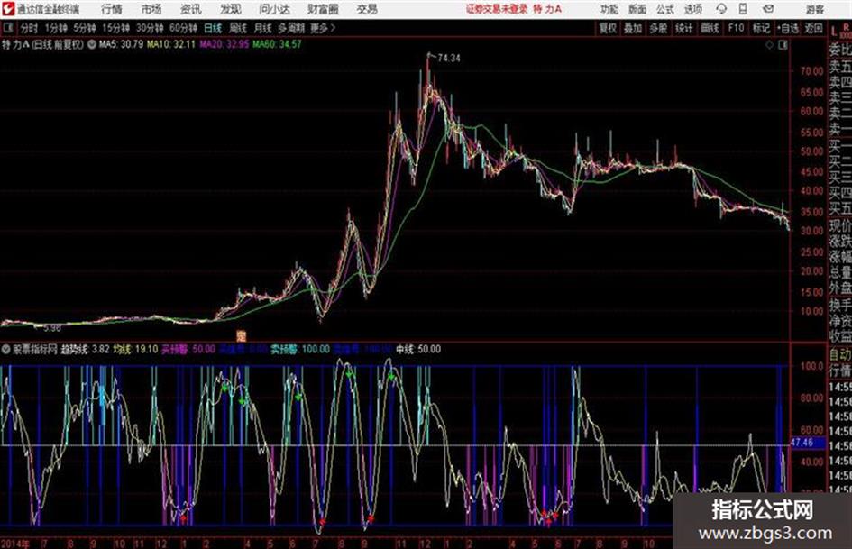The width and height of the screenshot is (852, 549).
Task: Click the 70.00 price axis label
Action: [x=811, y=71]
